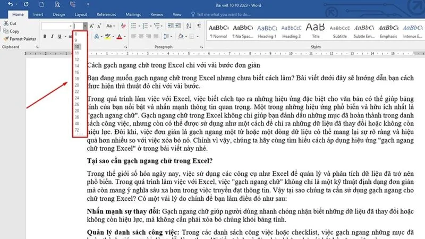Apply the Subtle Emphasis style
425x239 pixels.
click(364, 31)
